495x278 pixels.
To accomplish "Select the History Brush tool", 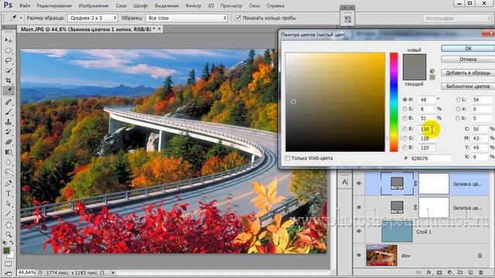I will (x=9, y=132).
